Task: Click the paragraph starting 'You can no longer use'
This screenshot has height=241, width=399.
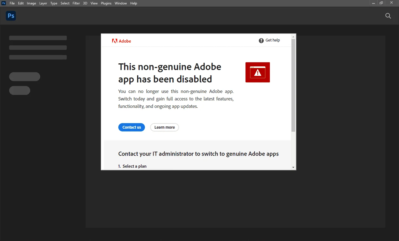Action: (x=176, y=99)
